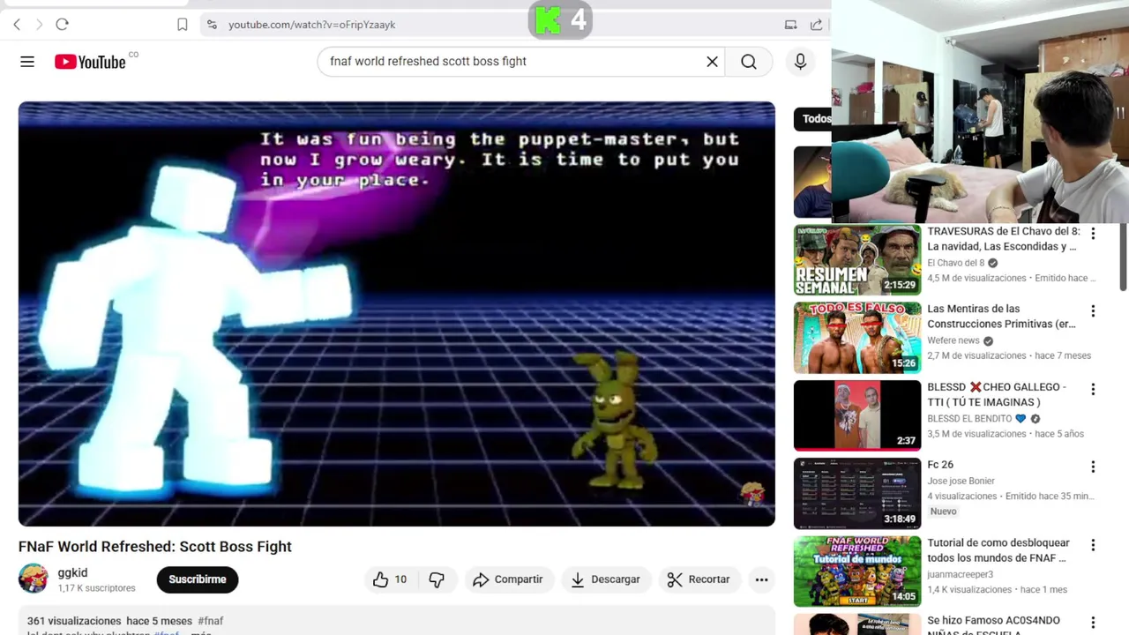Subscribe with the Suscribirme button
The height and width of the screenshot is (635, 1129).
[198, 579]
